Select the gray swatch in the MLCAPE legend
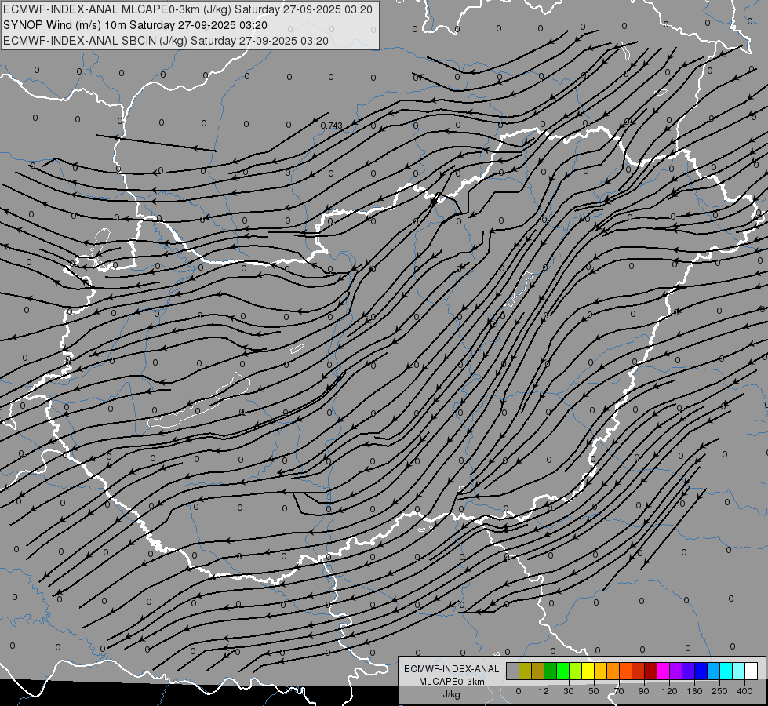 coord(512,671)
